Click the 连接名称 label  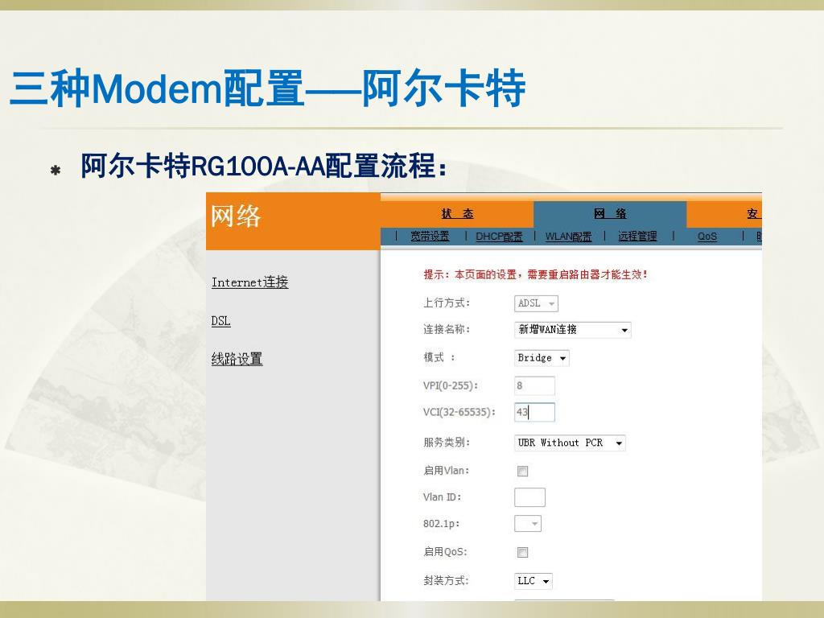(x=447, y=329)
